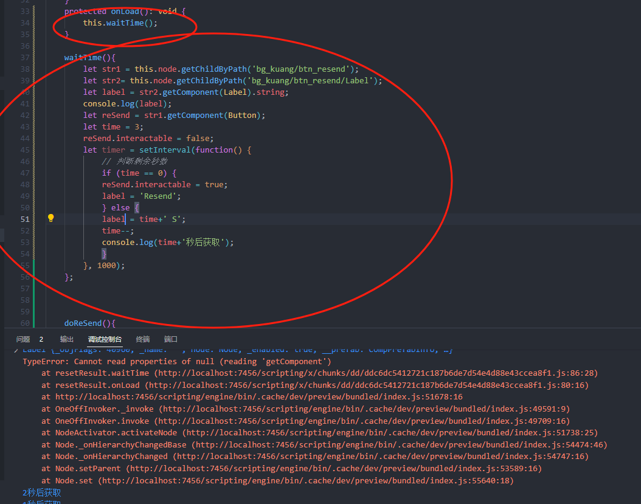Open the 输出 (Output) tab

(x=67, y=339)
